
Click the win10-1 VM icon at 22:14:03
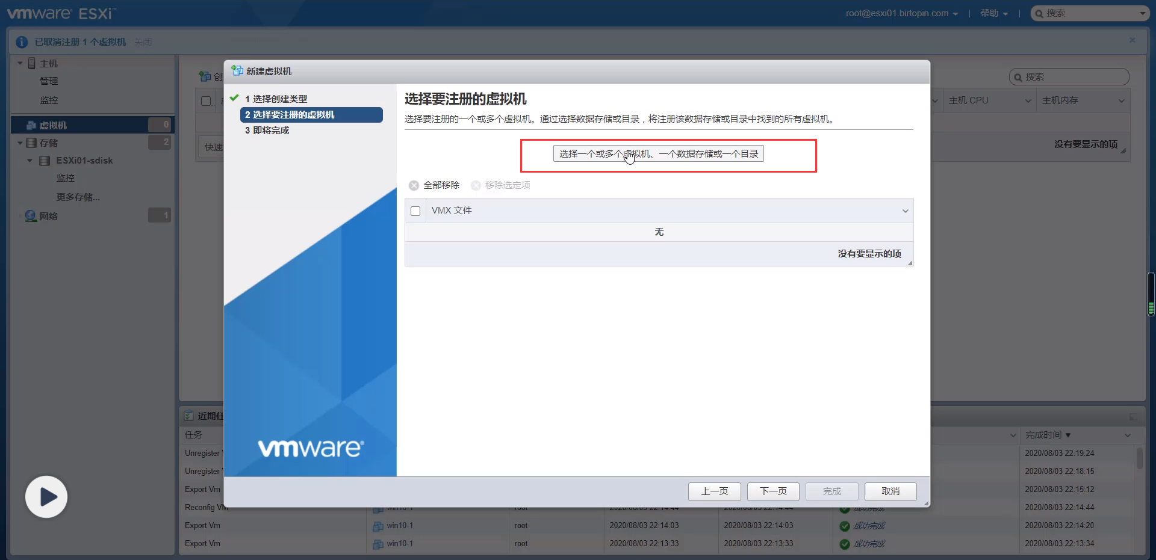click(378, 526)
